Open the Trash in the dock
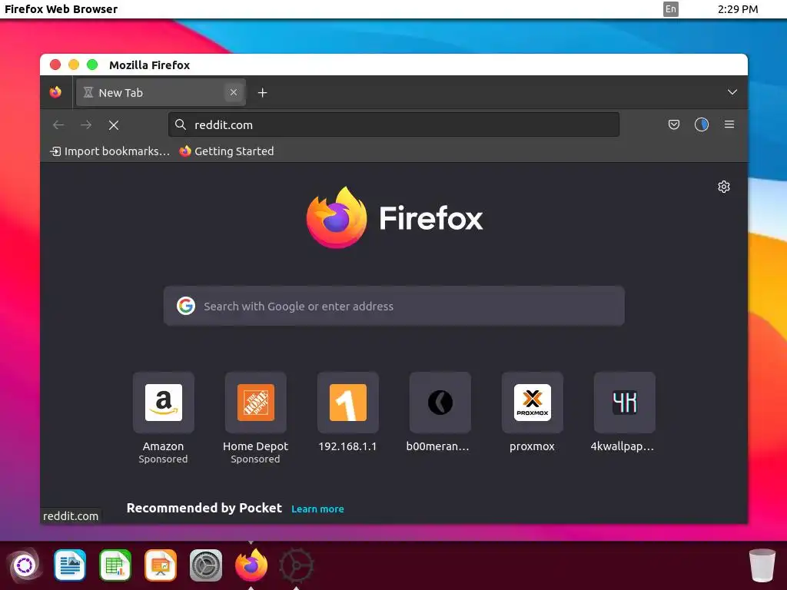Viewport: 787px width, 590px height. point(762,565)
